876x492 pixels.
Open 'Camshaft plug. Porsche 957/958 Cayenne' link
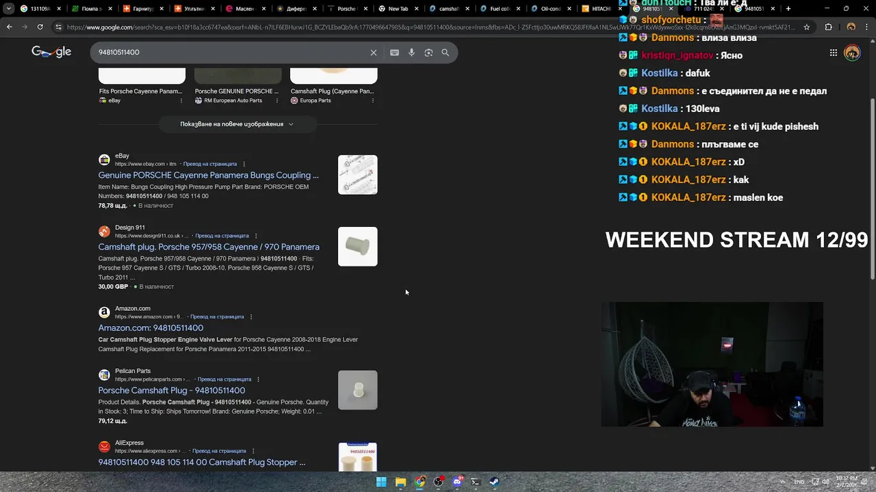209,247
